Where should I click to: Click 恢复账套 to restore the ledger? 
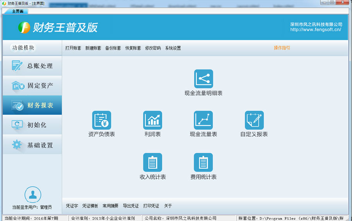click(x=133, y=48)
